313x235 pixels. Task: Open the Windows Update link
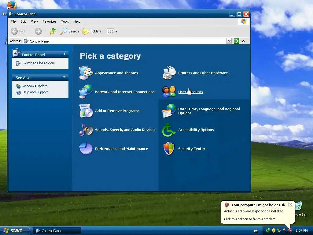pos(35,86)
